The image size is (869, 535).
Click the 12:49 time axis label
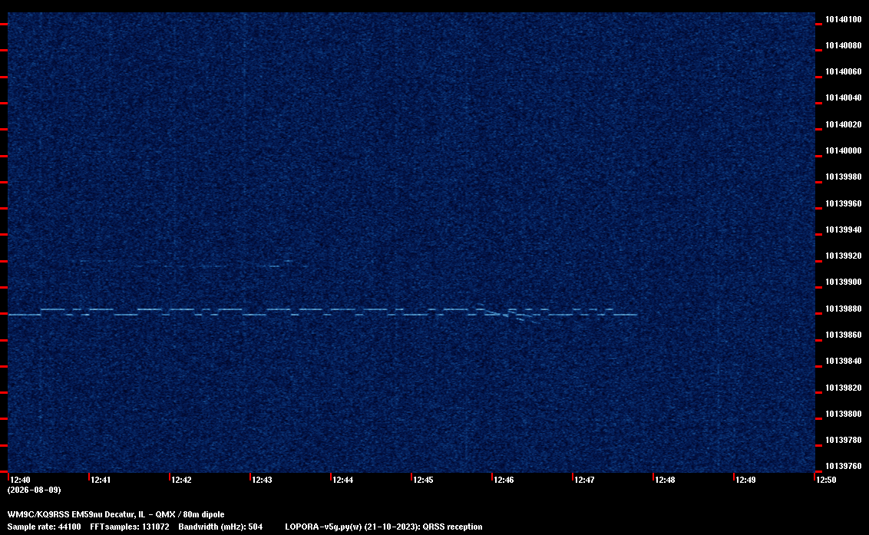745,480
